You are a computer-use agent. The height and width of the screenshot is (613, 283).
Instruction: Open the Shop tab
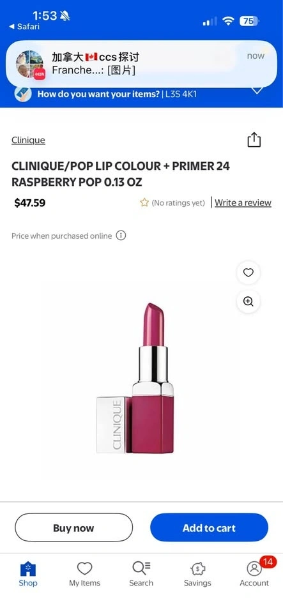click(27, 574)
